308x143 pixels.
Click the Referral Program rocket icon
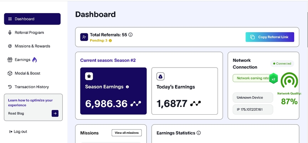pos(10,33)
